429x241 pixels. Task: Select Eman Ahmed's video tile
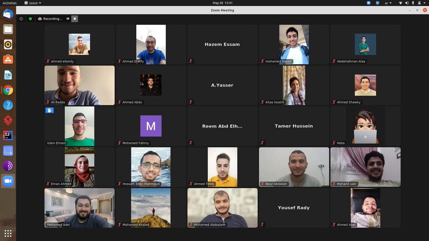click(x=79, y=167)
